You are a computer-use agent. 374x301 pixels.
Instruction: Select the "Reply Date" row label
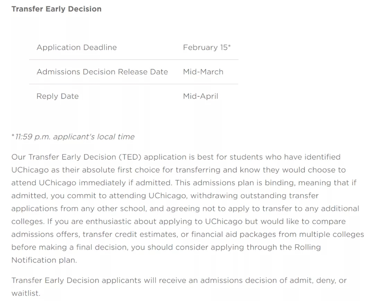[x=57, y=96]
